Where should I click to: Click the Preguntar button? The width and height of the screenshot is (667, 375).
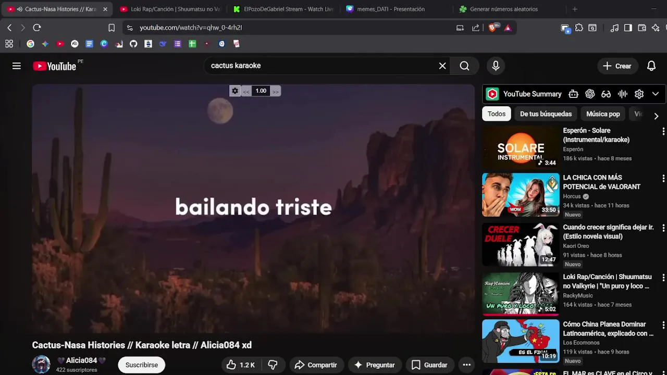click(375, 365)
